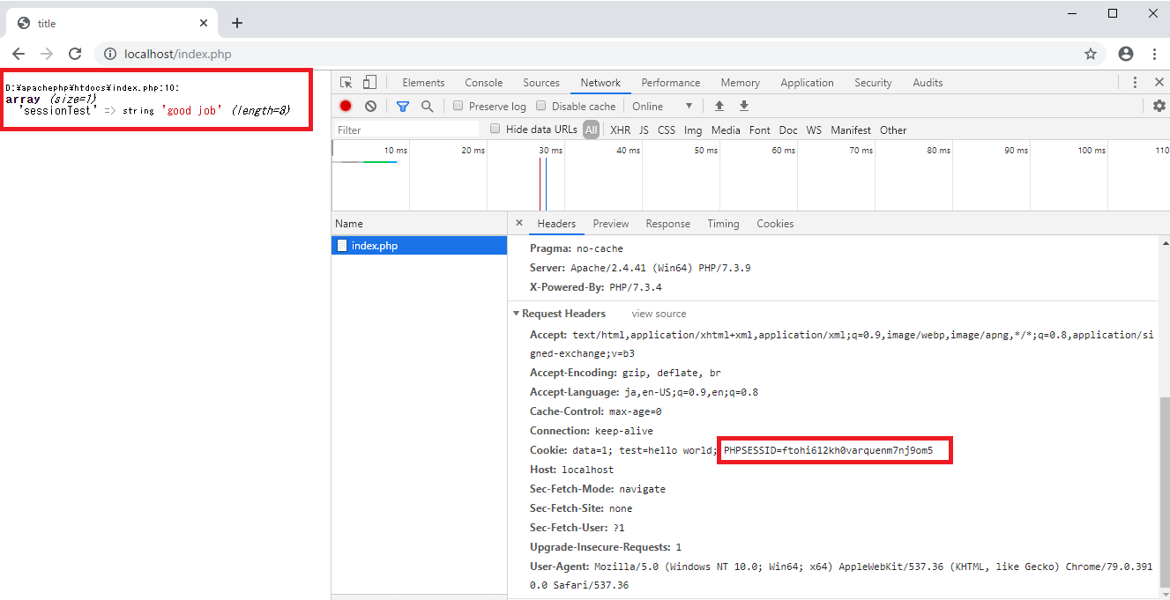Viewport: 1170px width, 600px height.
Task: Open the Response tab
Action: click(667, 224)
